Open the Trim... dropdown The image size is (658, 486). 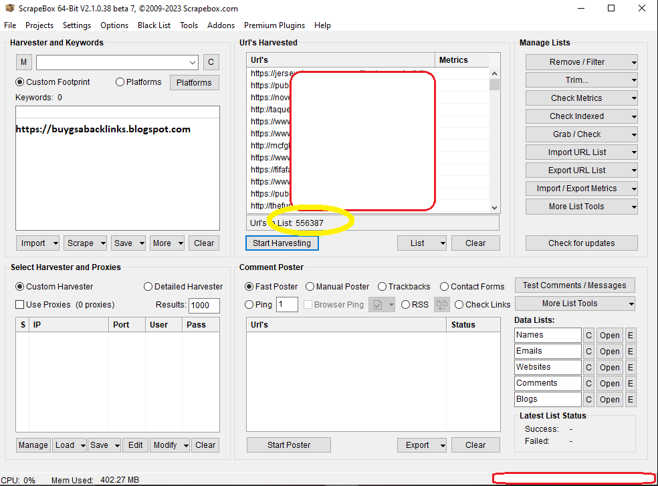coord(634,81)
